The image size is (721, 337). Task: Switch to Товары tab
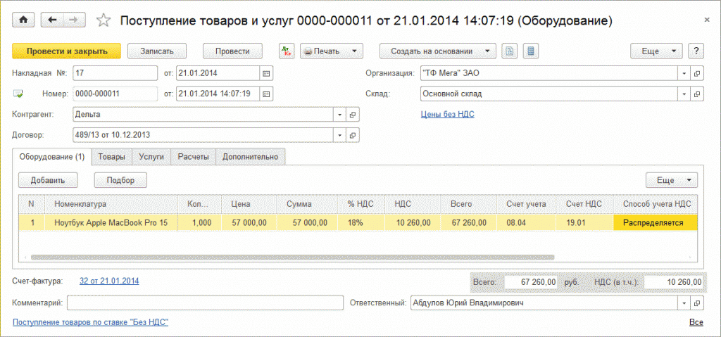coord(111,157)
